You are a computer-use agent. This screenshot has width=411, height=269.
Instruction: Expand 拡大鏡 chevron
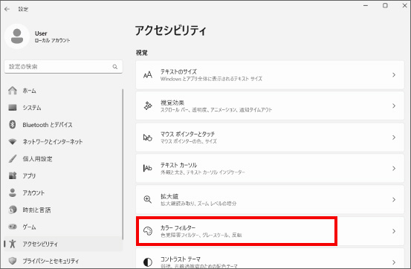tap(394, 200)
